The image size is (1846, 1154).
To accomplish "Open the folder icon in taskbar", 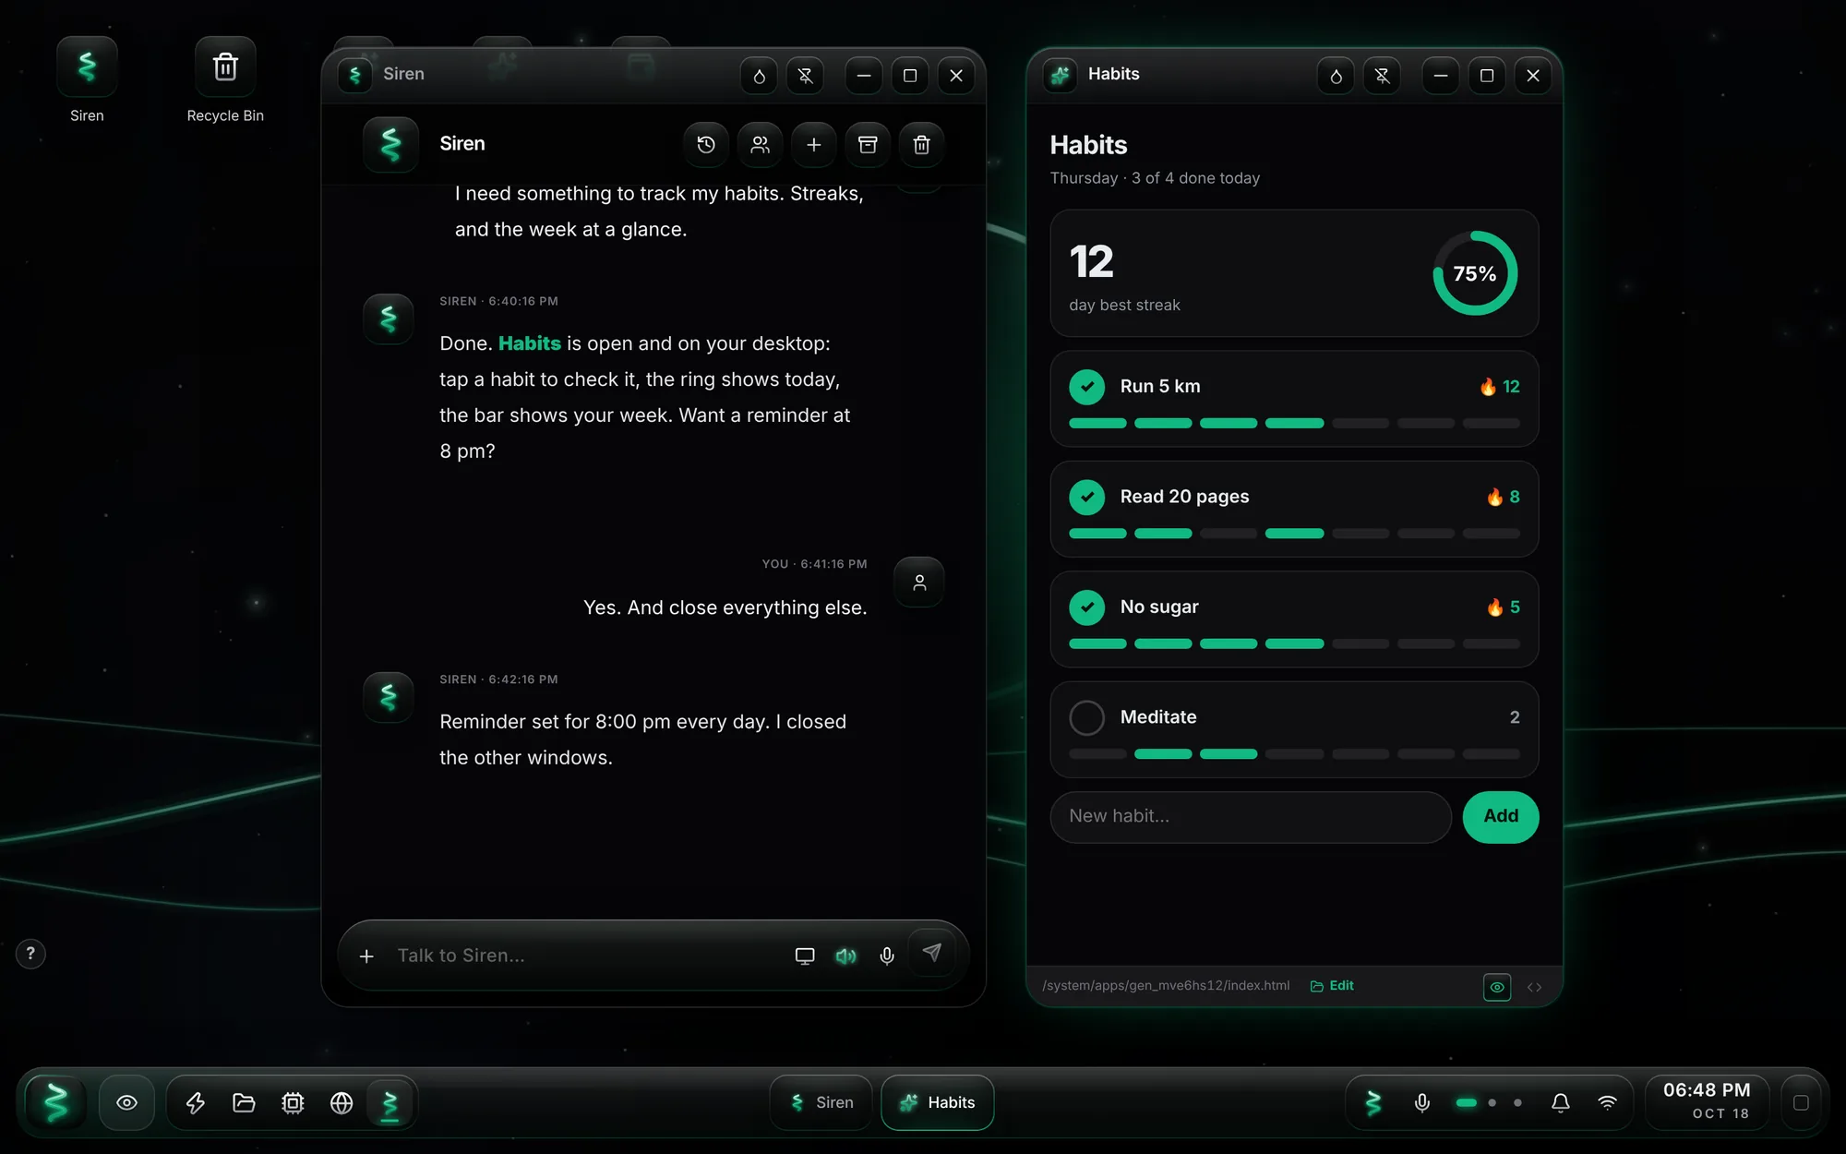I will (x=244, y=1102).
